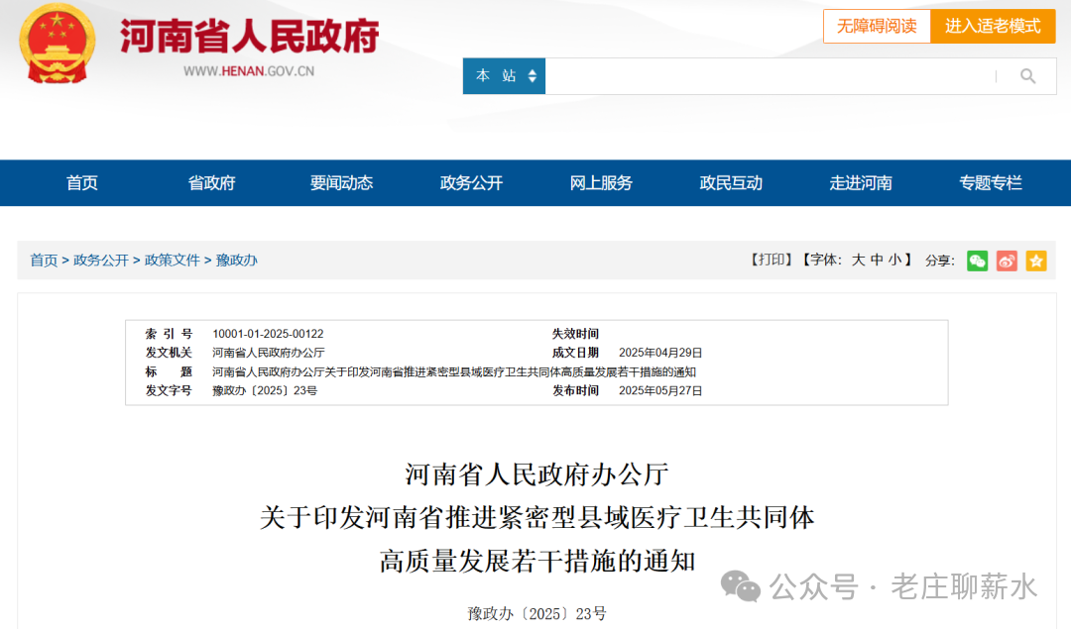This screenshot has height=629, width=1071.
Task: Open 政策文件 in the breadcrumb trail
Action: tap(172, 260)
